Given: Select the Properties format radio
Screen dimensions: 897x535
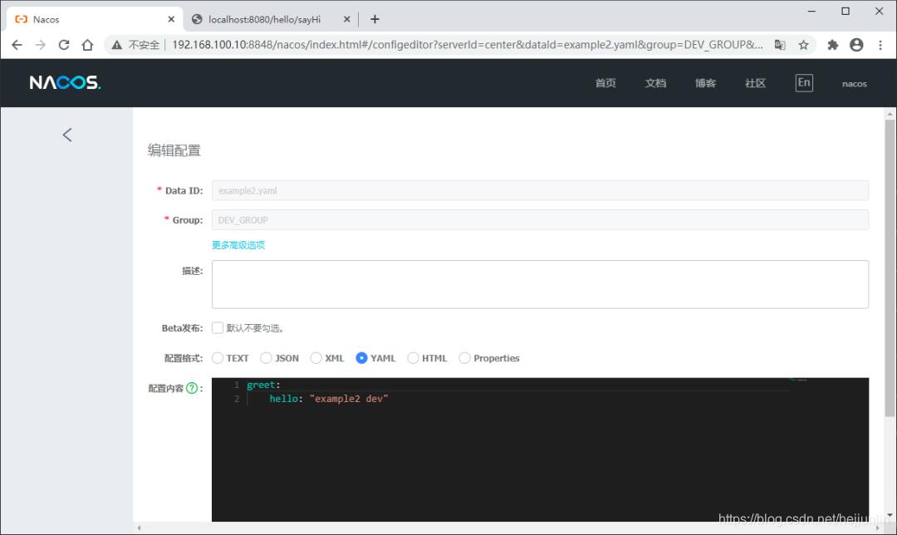Looking at the screenshot, I should click(x=464, y=358).
